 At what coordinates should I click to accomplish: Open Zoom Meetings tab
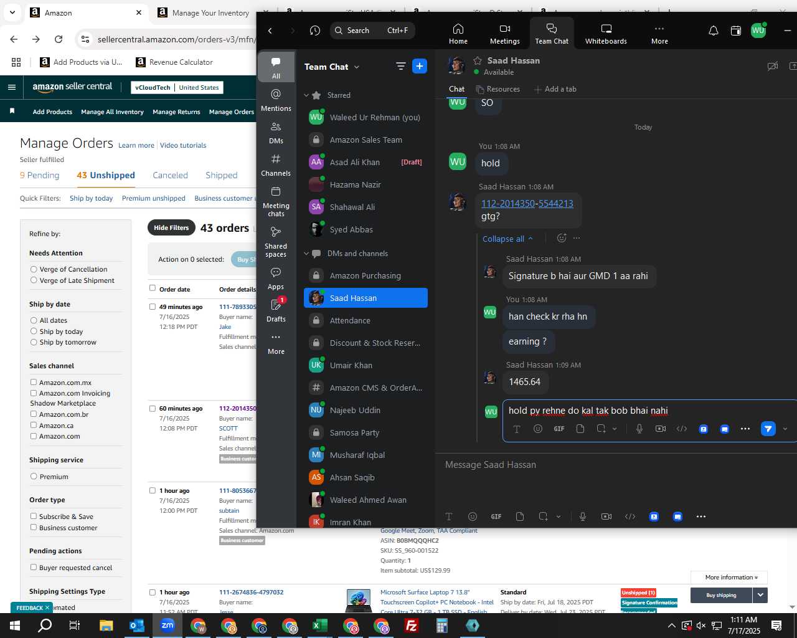pos(504,34)
